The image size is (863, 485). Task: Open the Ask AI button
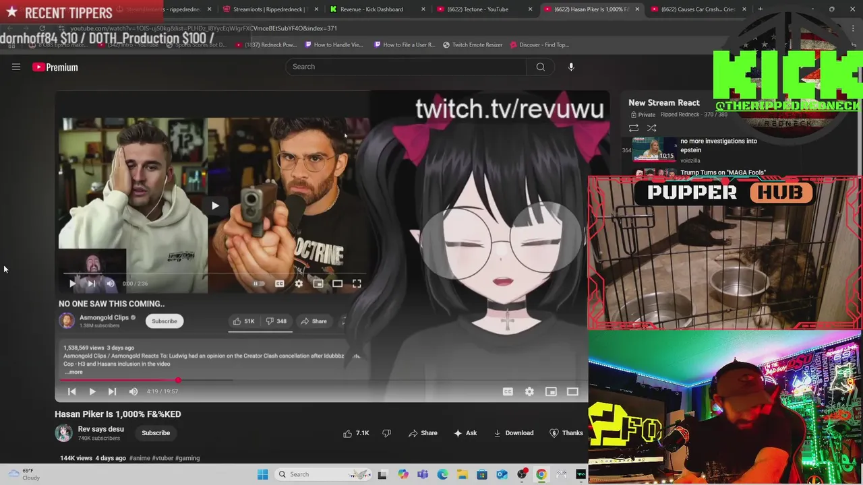(465, 433)
